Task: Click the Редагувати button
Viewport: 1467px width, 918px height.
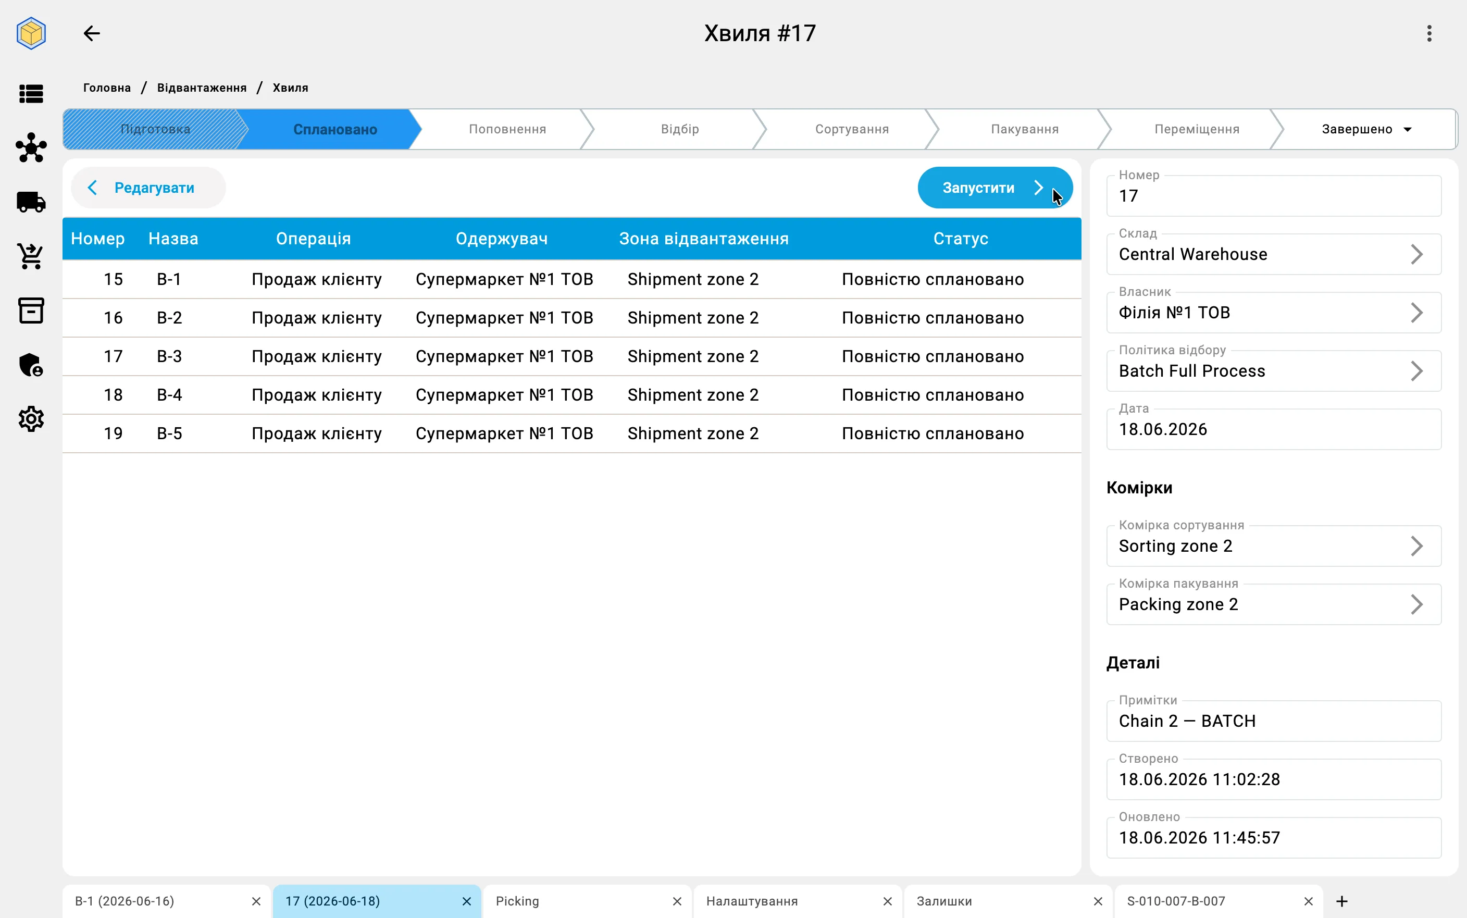Action: [x=148, y=188]
